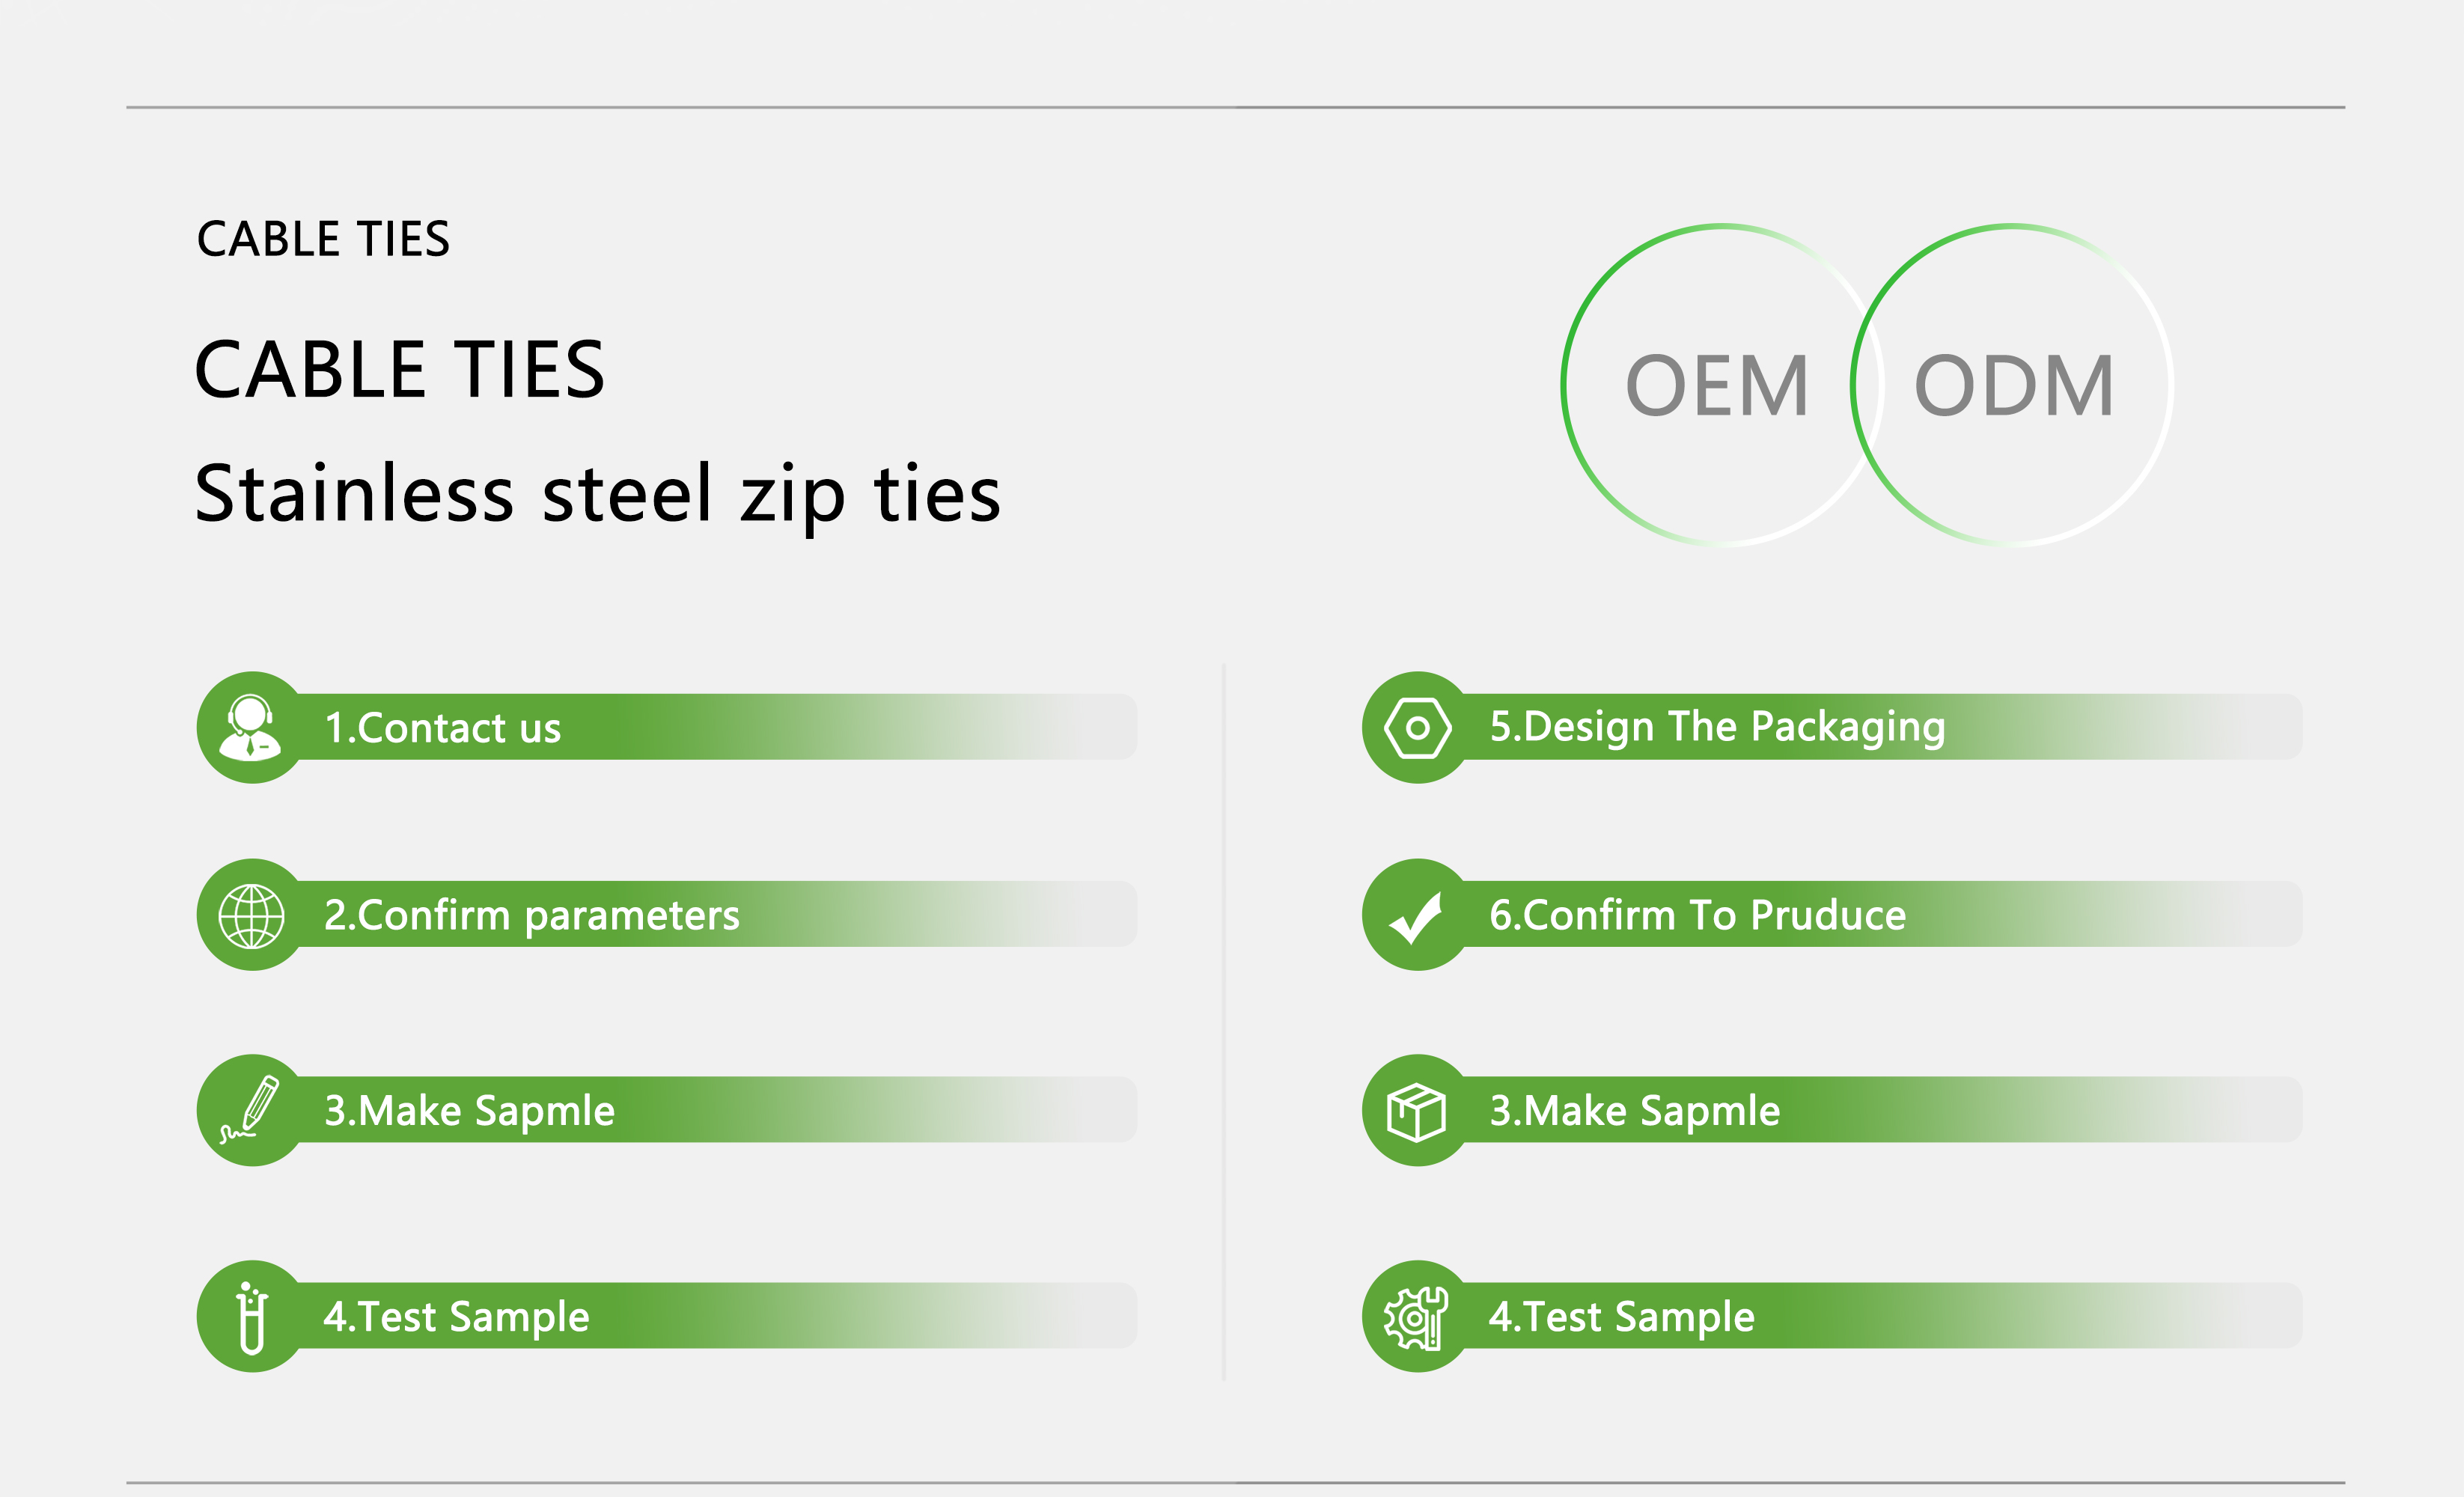Viewport: 2464px width, 1497px height.
Task: Click the checkmark icon
Action: coord(1416,917)
